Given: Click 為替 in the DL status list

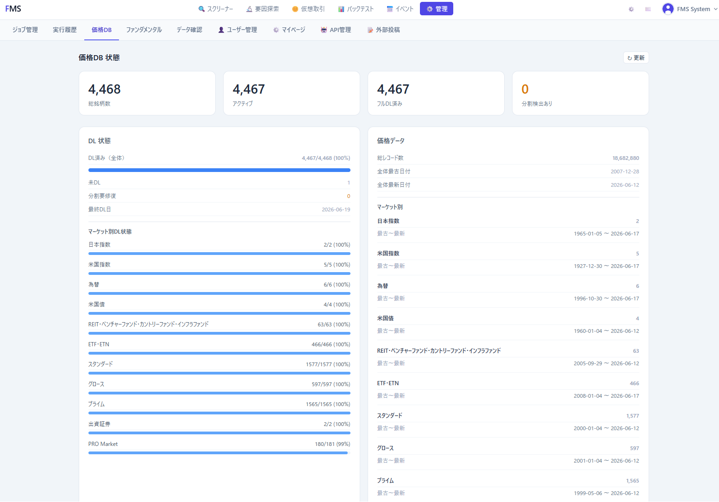Looking at the screenshot, I should coord(94,285).
